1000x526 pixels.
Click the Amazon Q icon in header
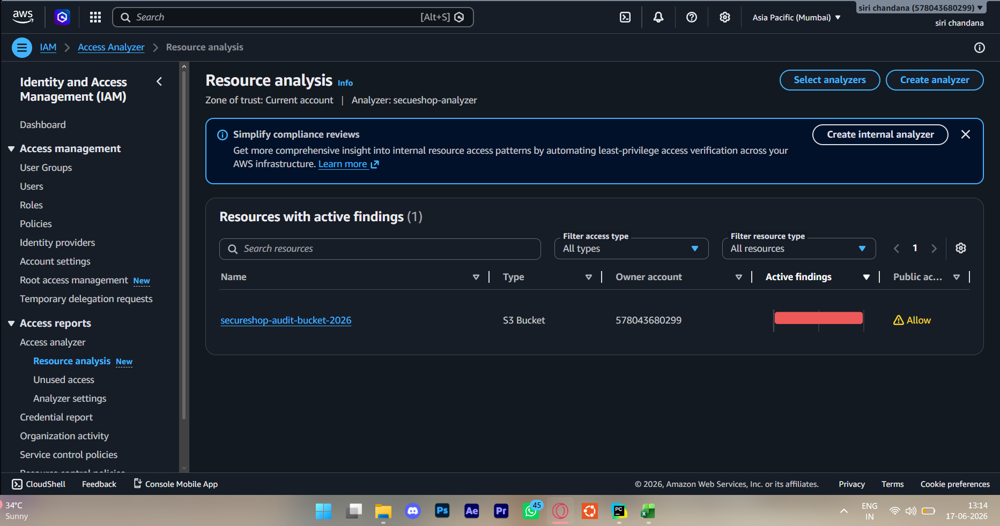click(x=62, y=17)
